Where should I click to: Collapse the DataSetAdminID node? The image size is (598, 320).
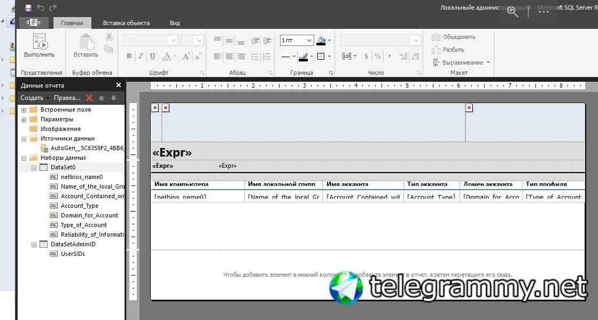pyautogui.click(x=34, y=245)
